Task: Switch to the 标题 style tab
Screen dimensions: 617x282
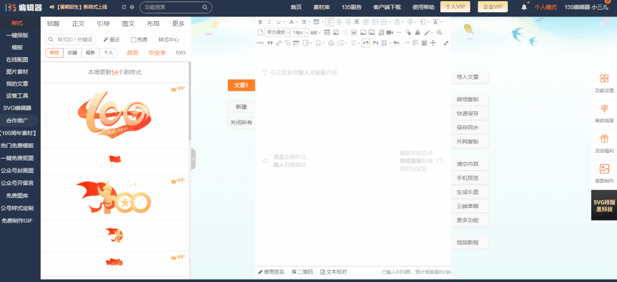Action: point(53,24)
